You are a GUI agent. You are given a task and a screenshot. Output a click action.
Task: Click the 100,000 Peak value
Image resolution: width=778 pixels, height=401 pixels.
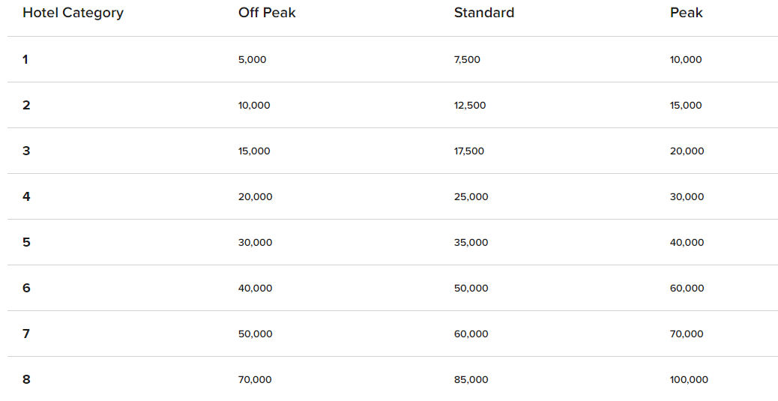(x=689, y=380)
